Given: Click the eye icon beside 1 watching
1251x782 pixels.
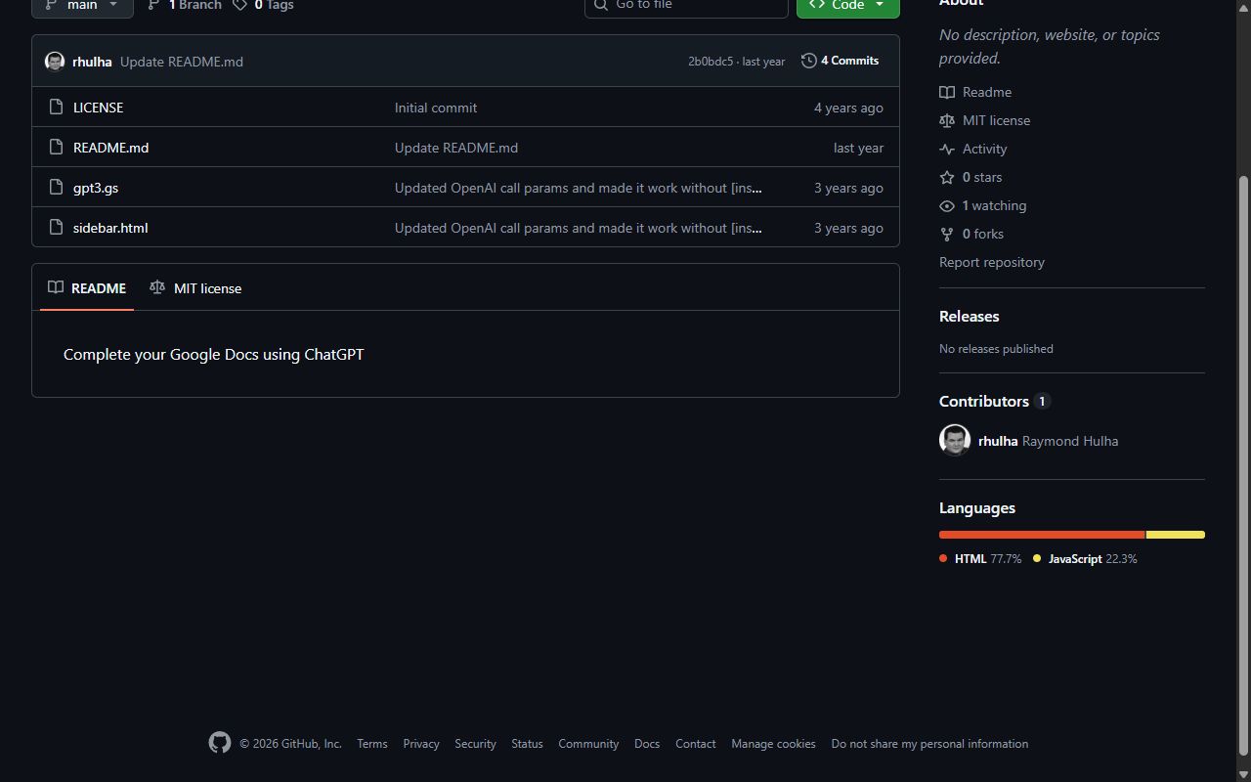Looking at the screenshot, I should click(947, 205).
